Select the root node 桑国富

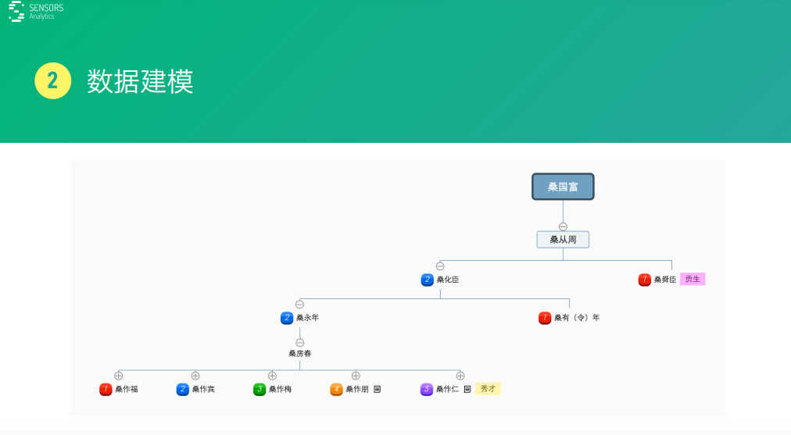[x=563, y=187]
